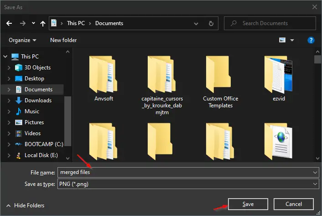Viewport: 322px width, 216px height.
Task: Select the folder with globe document icon
Action: point(279,142)
